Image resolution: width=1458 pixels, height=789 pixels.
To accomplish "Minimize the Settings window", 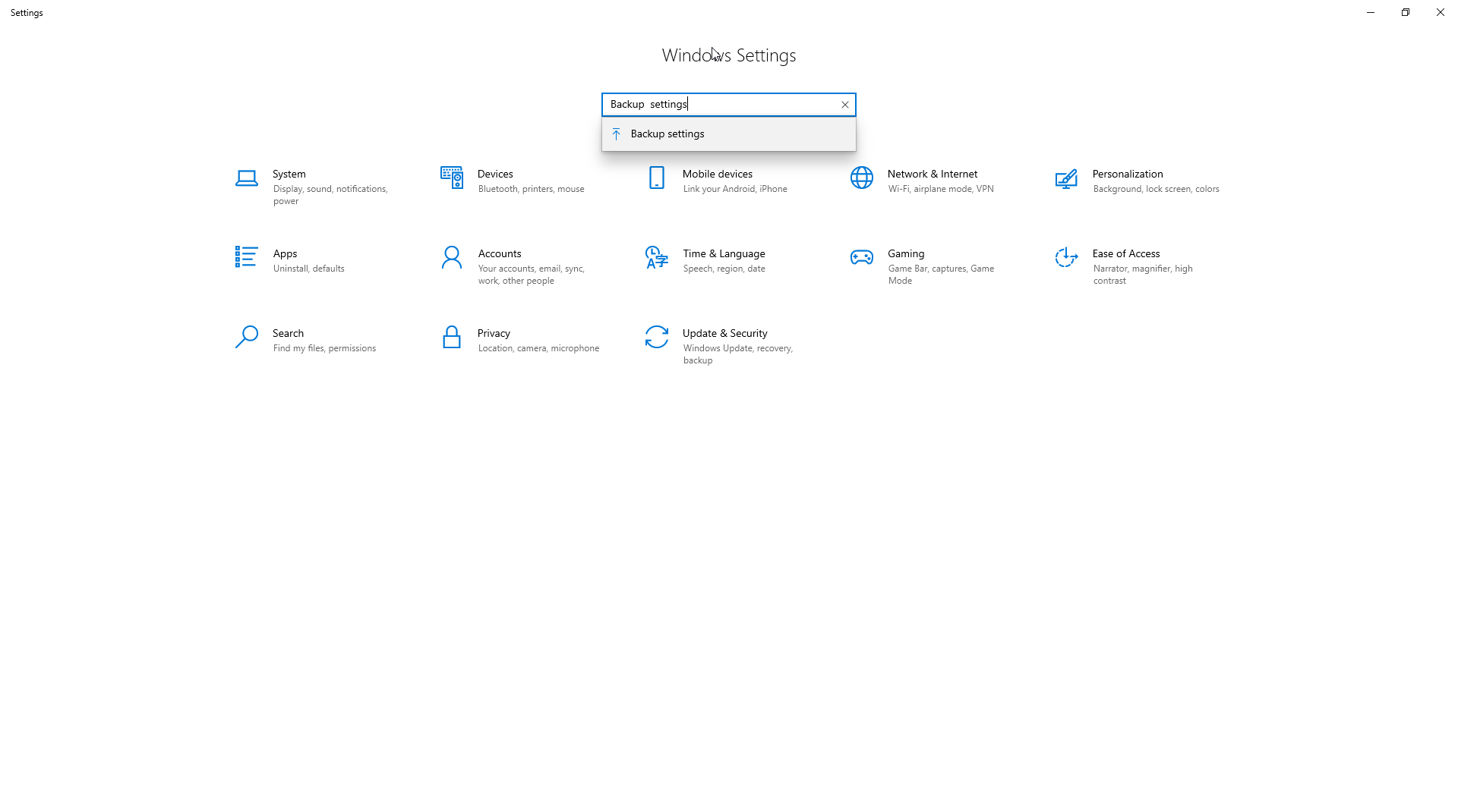I will pos(1371,12).
